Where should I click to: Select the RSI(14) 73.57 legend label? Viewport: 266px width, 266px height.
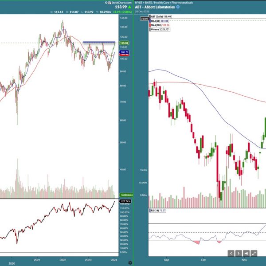click(158, 211)
